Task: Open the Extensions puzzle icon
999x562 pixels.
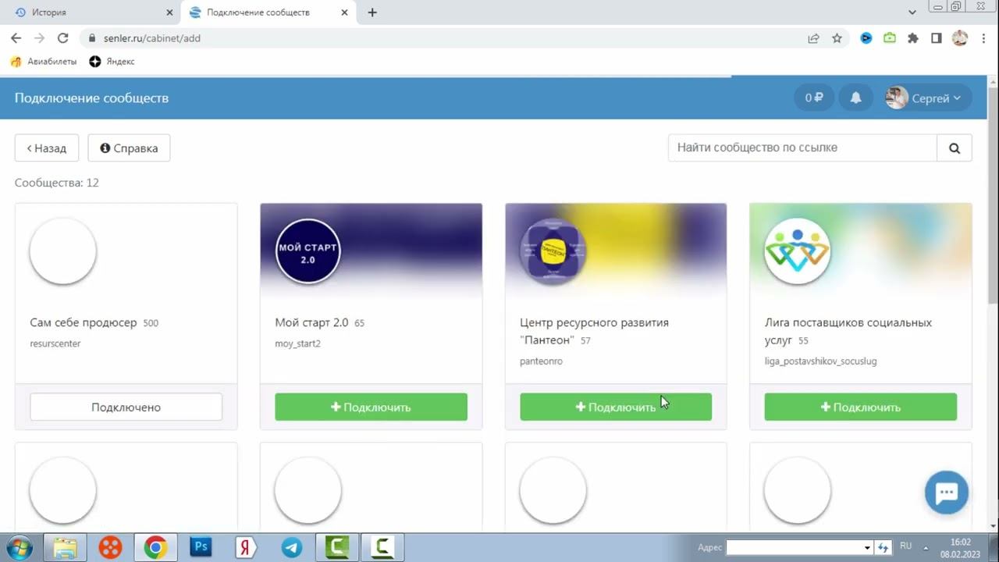Action: tap(912, 37)
